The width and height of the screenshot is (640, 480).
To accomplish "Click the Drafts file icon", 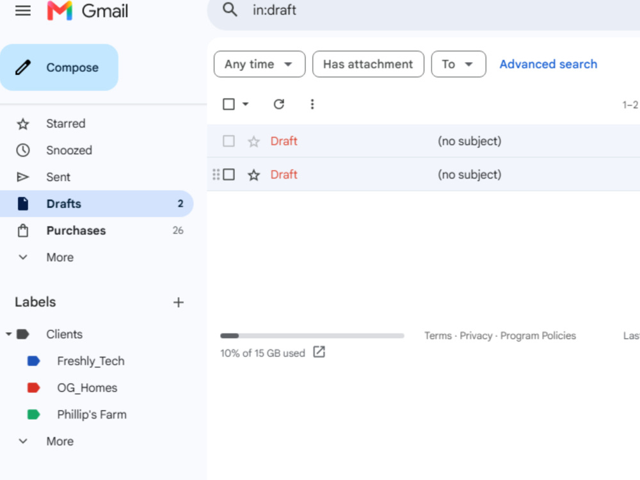I will (x=23, y=204).
